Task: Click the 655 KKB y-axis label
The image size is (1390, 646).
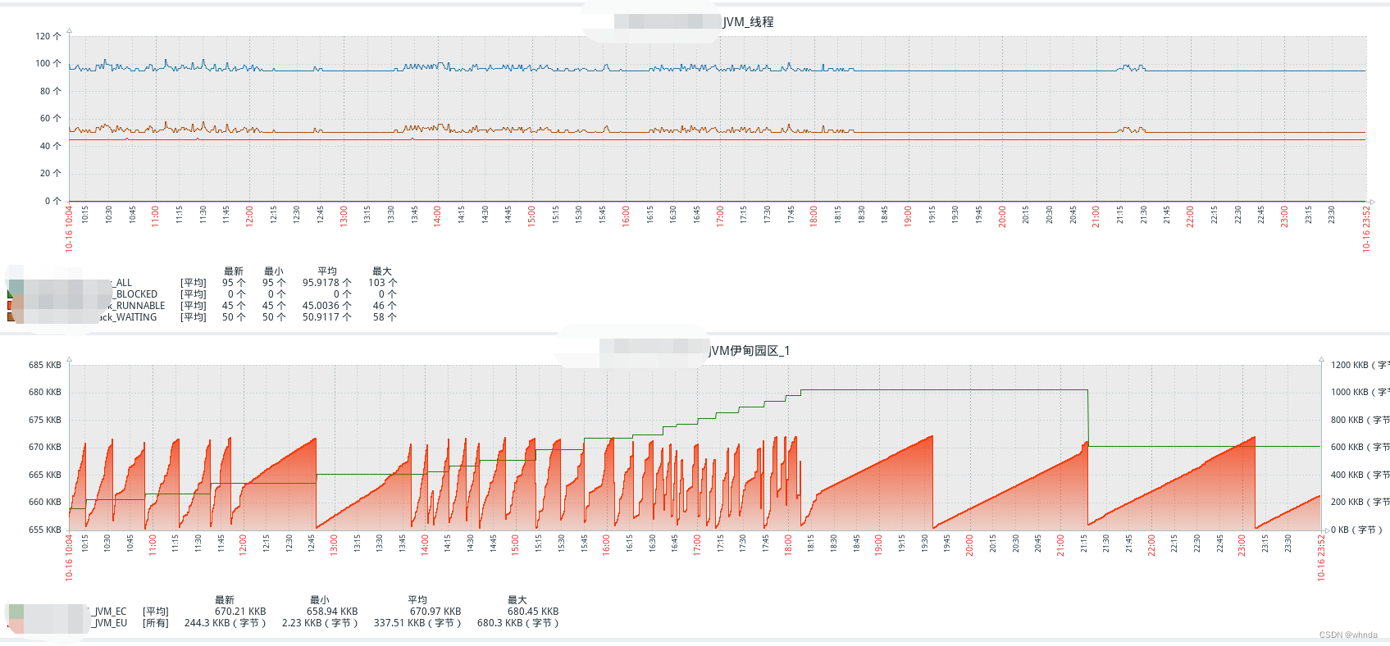Action: pos(45,530)
